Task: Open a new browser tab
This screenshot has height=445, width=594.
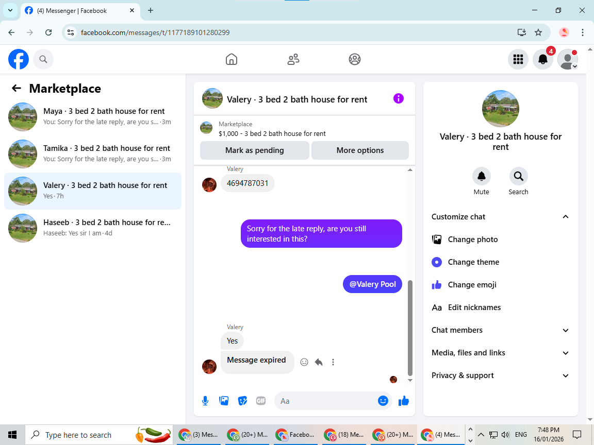Action: click(151, 11)
